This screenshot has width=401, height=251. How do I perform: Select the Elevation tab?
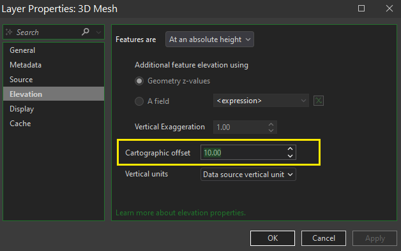(x=54, y=94)
